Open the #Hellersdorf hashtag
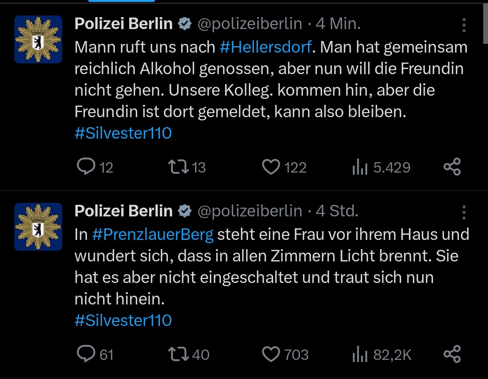This screenshot has height=379, width=488. coord(266,47)
